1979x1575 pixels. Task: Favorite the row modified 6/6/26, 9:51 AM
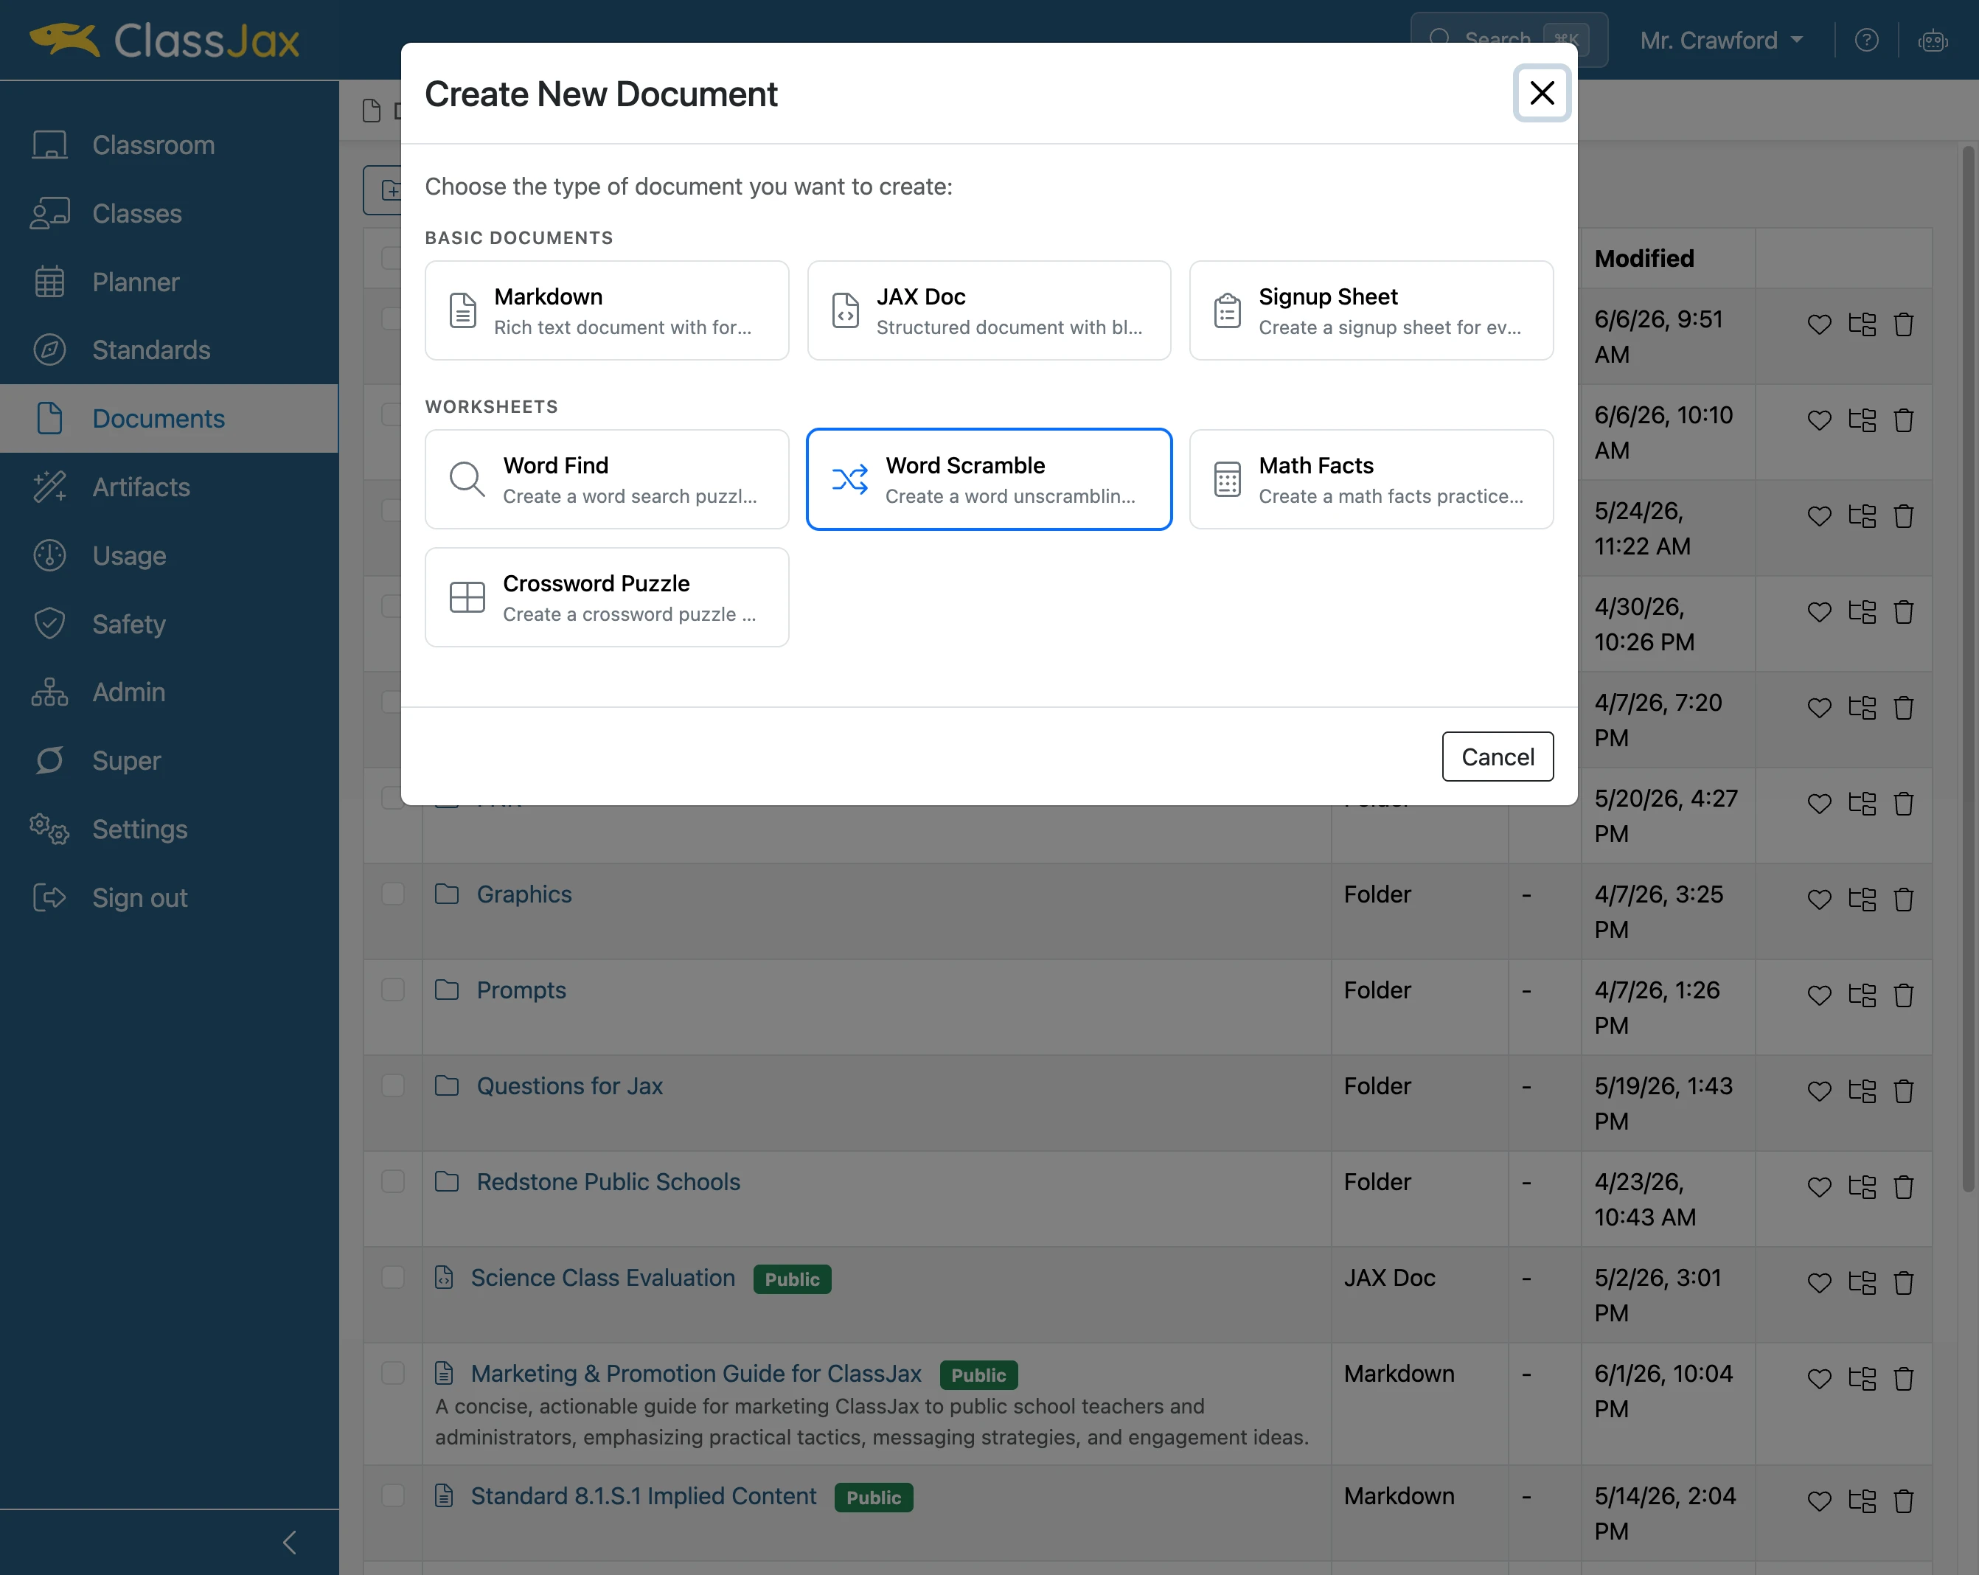pos(1818,325)
